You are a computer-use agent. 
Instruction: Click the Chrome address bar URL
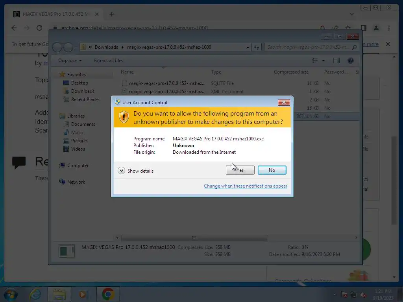(x=134, y=28)
